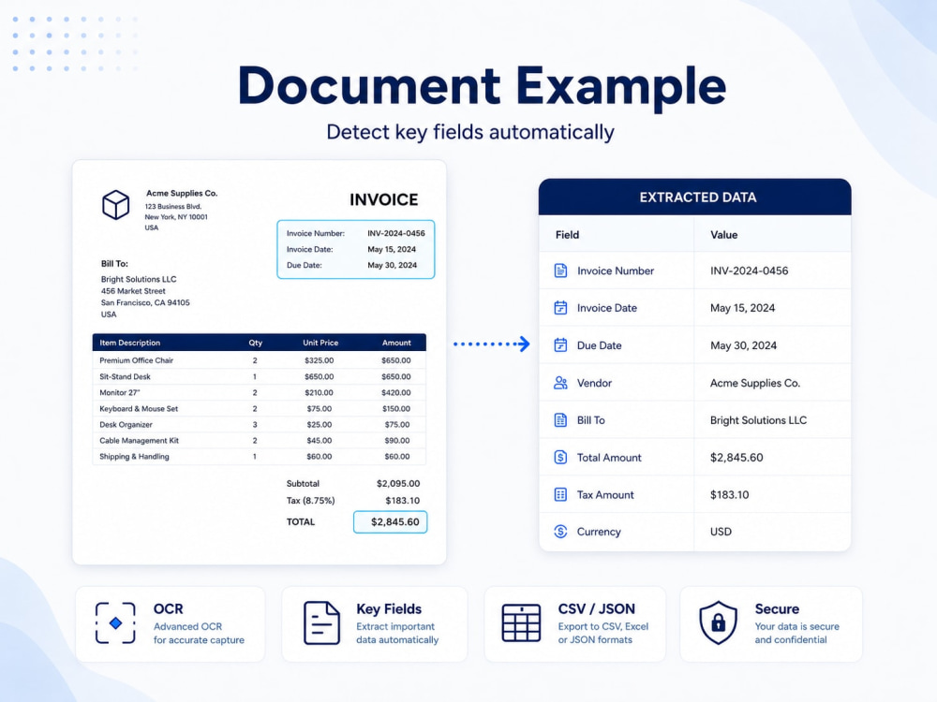Select the Premium Office Chair row item
This screenshot has width=937, height=702.
(136, 360)
